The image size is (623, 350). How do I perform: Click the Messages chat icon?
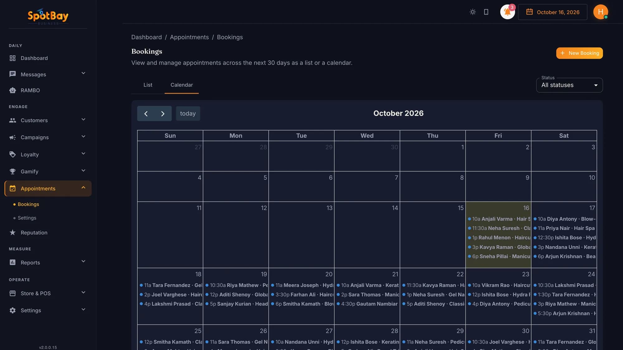12,74
